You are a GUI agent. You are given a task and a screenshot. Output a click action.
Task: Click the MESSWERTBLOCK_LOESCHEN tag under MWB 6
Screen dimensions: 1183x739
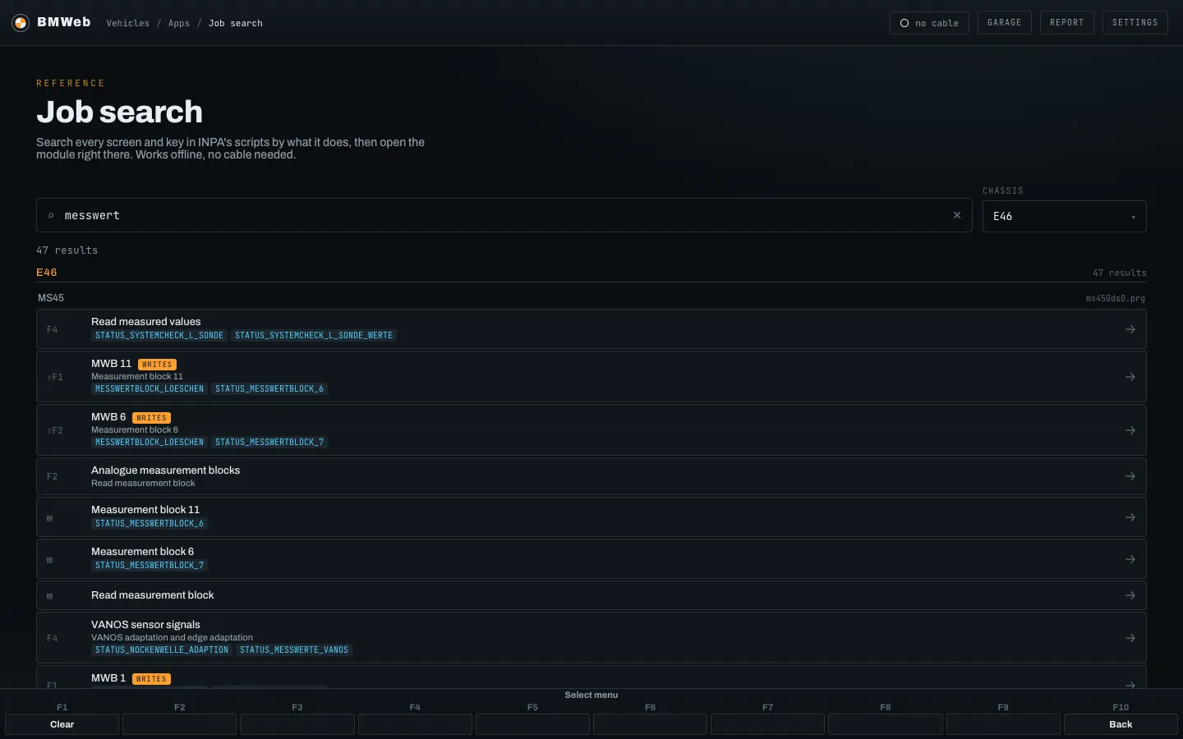(x=150, y=442)
